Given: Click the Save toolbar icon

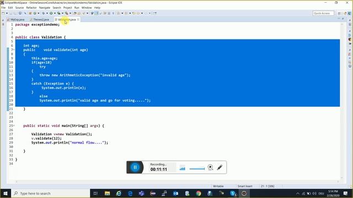Looking at the screenshot, I should 10,13.
